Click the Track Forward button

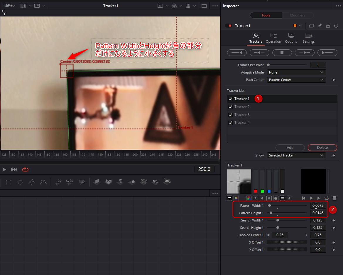(327, 53)
